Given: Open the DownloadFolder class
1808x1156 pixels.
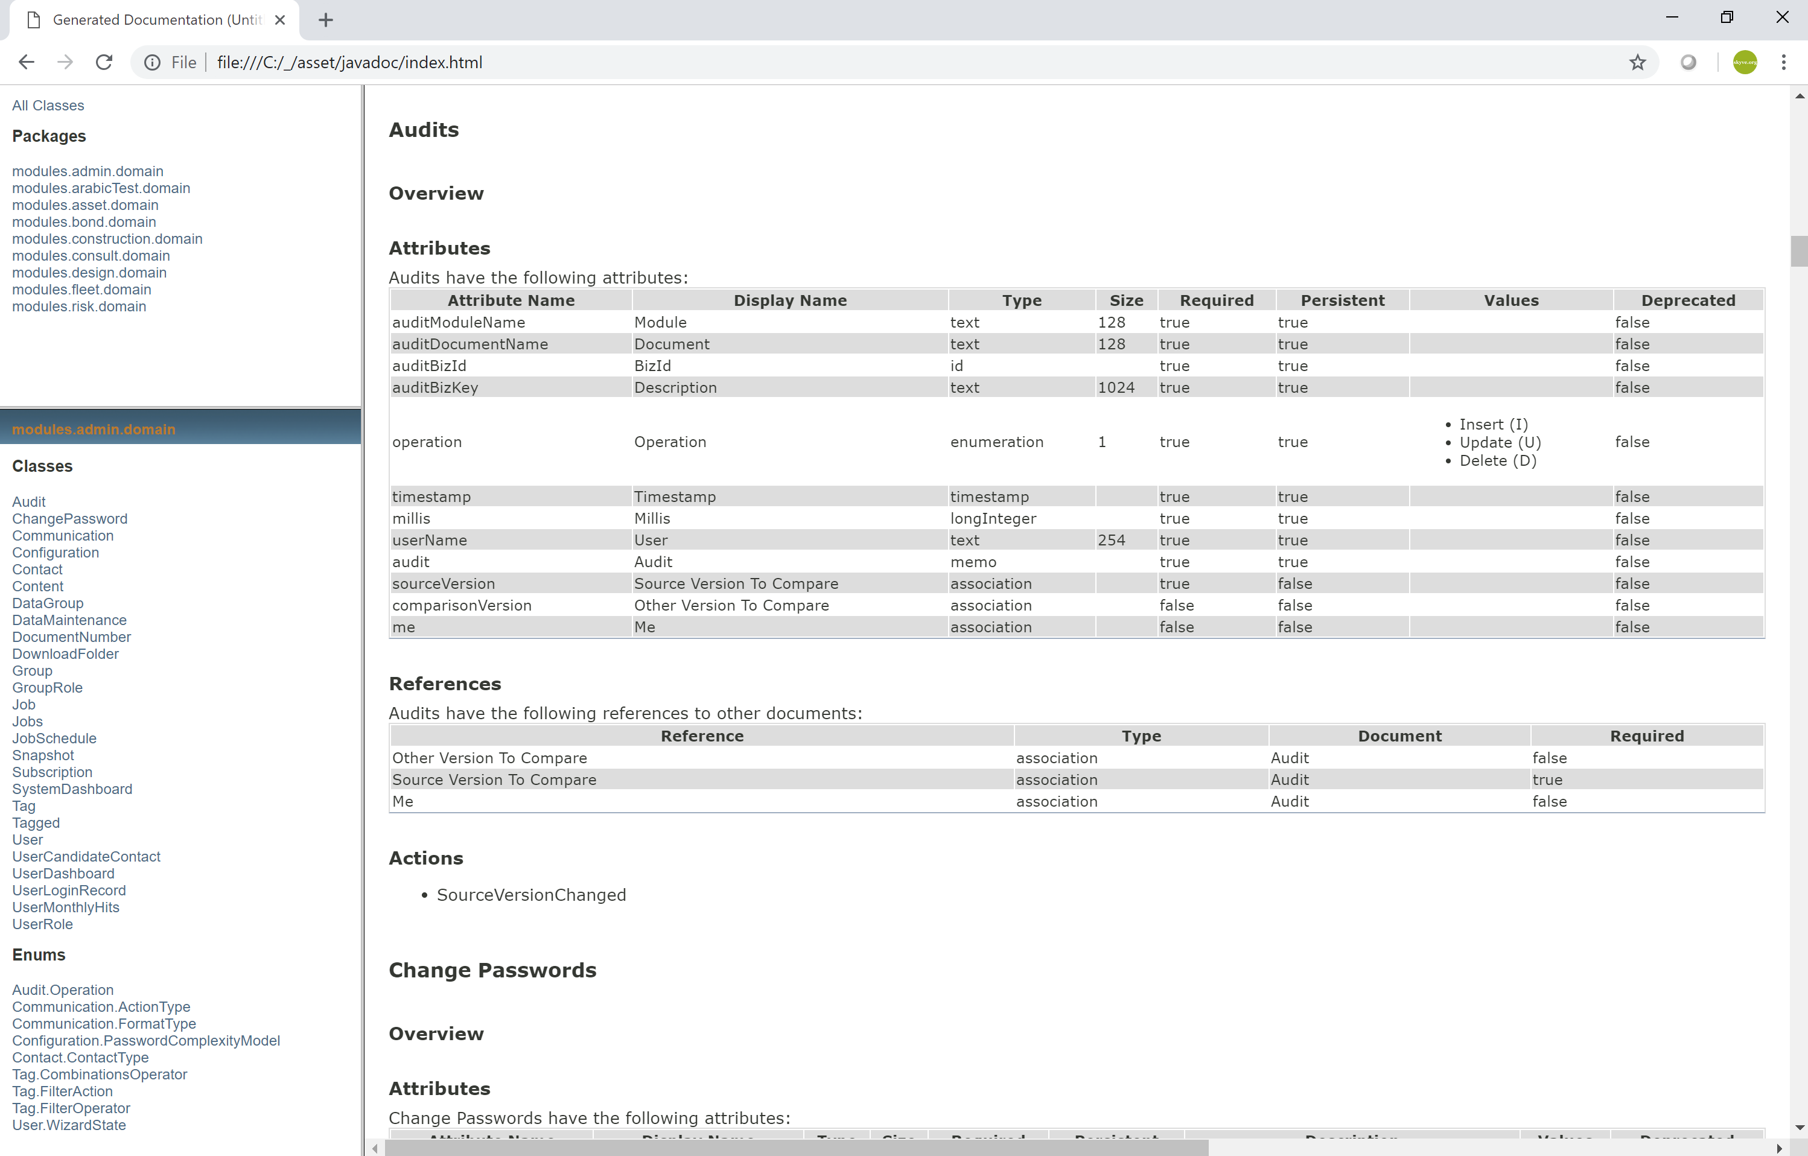Looking at the screenshot, I should coord(65,654).
